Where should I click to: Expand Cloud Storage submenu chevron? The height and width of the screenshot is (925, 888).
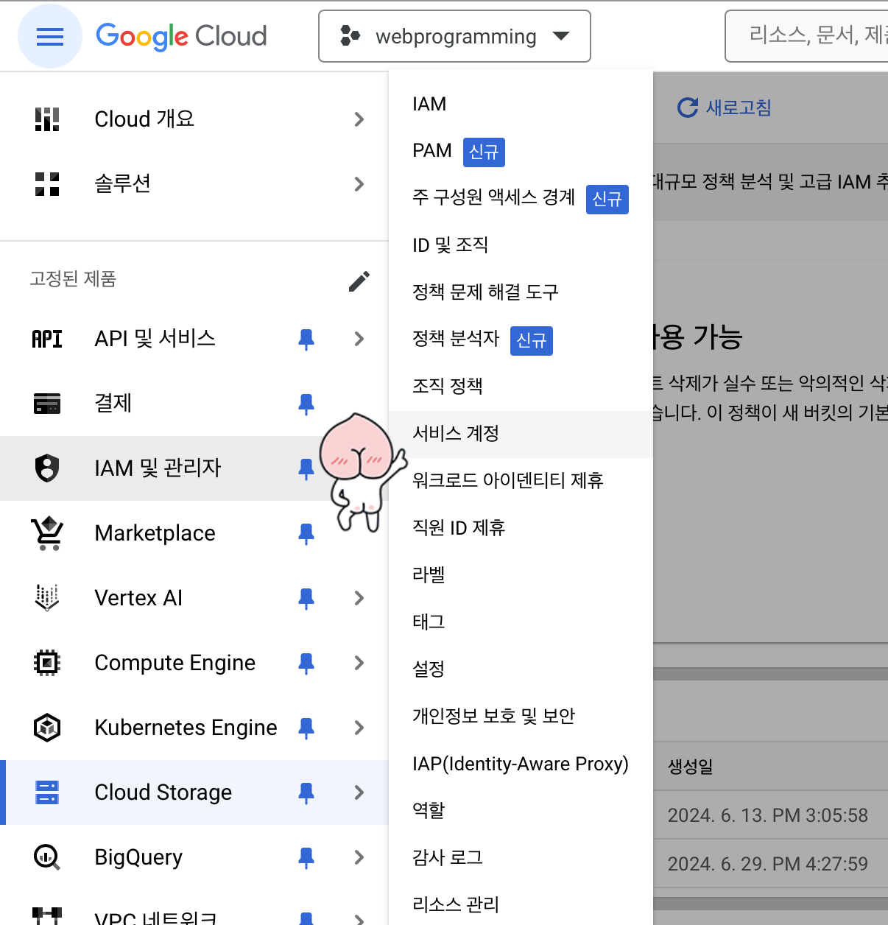click(359, 792)
